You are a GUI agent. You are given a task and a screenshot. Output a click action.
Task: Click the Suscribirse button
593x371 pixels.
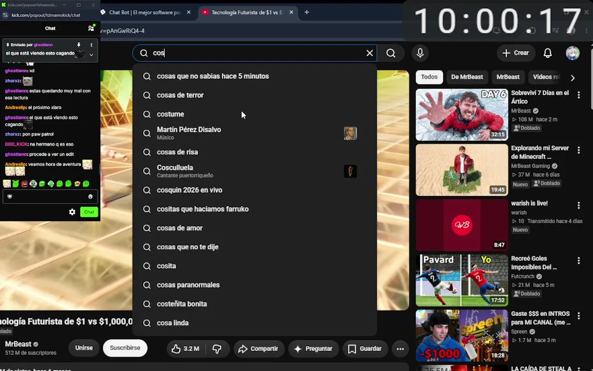click(125, 348)
